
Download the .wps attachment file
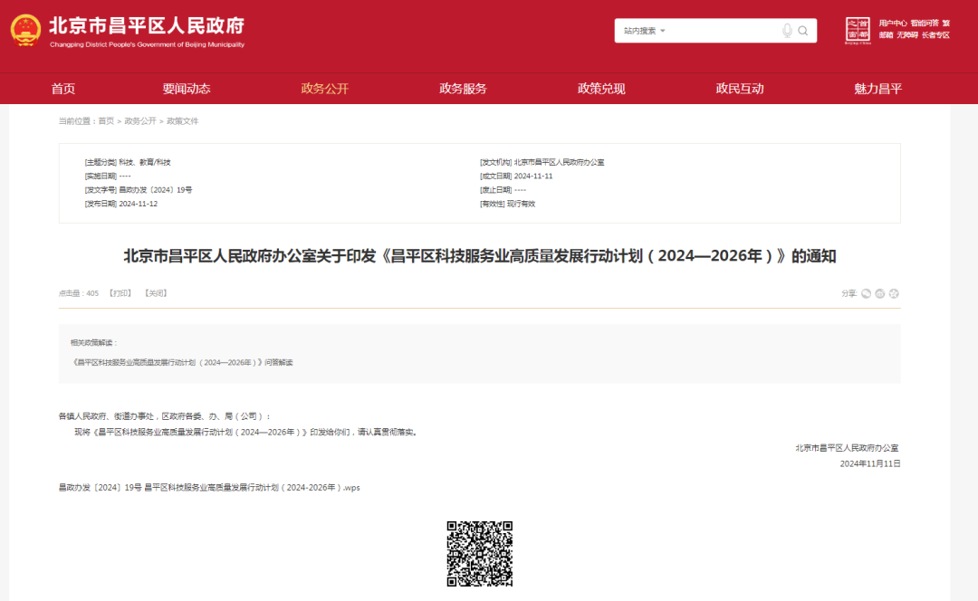[x=209, y=487]
